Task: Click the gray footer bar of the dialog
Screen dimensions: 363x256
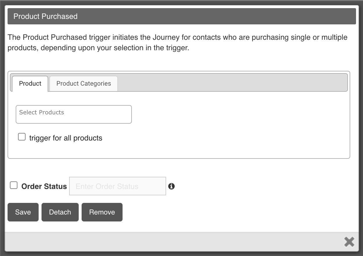Action: coord(174,242)
